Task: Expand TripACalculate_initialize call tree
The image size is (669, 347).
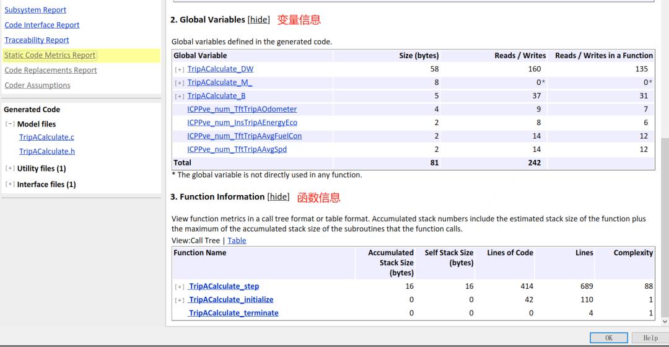Action: 180,300
